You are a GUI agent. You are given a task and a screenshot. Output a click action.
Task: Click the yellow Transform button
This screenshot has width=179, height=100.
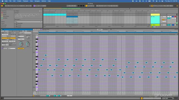coord(21,48)
